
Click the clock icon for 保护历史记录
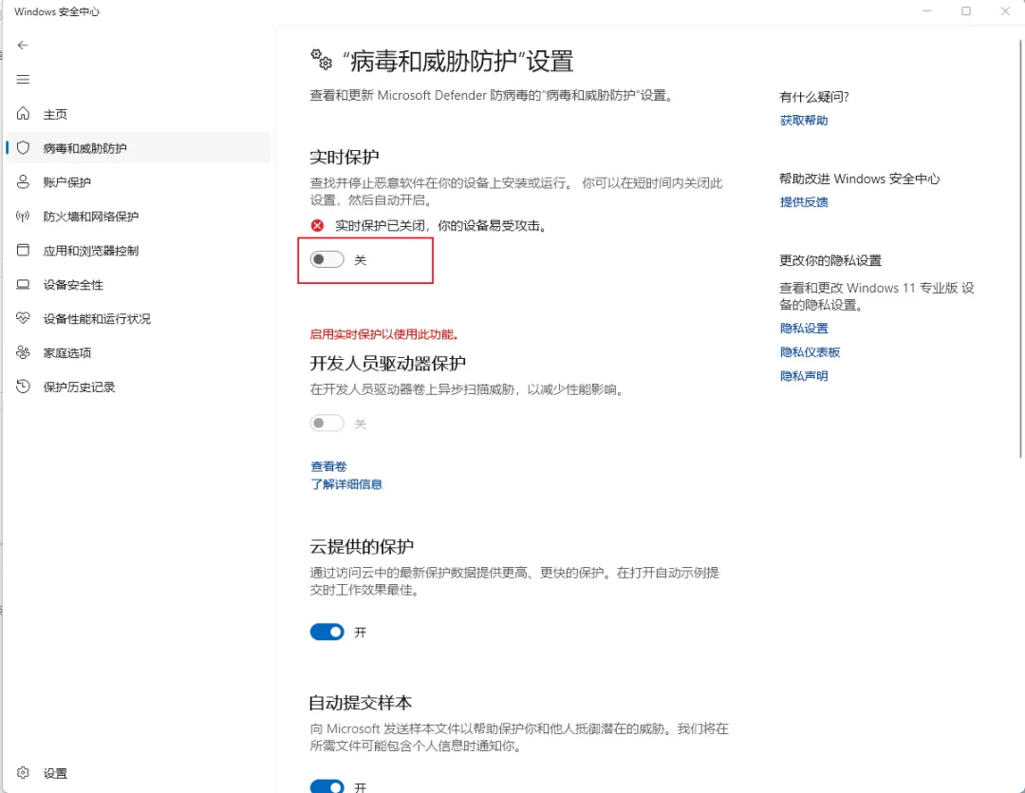[23, 386]
